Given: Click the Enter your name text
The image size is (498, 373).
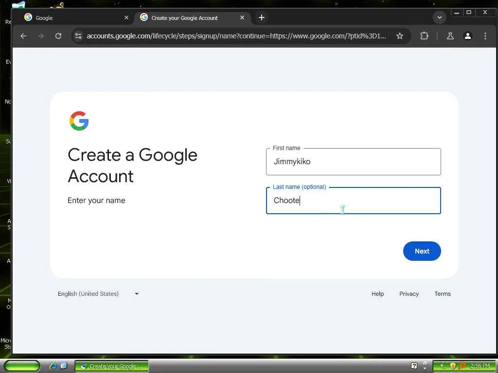Looking at the screenshot, I should (96, 201).
